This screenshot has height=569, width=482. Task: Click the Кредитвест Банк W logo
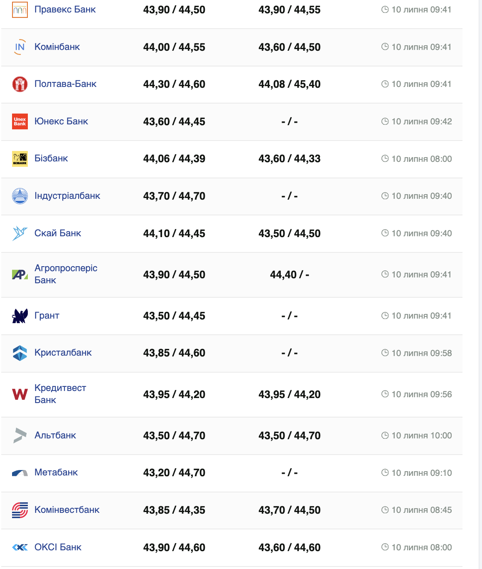[20, 394]
